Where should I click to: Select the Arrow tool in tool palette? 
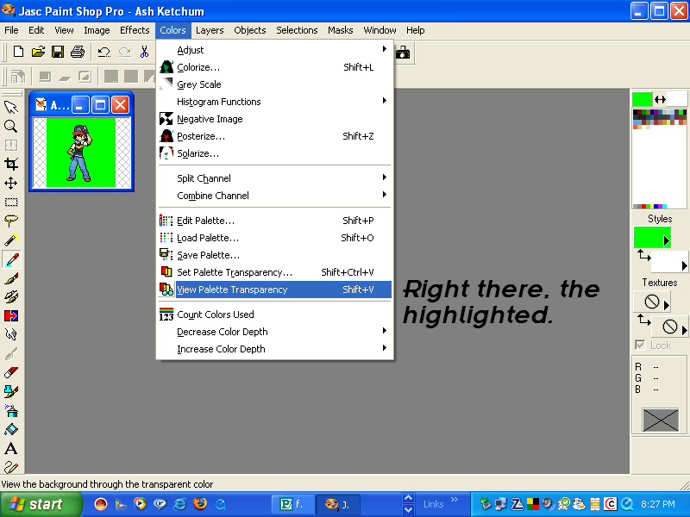11,108
